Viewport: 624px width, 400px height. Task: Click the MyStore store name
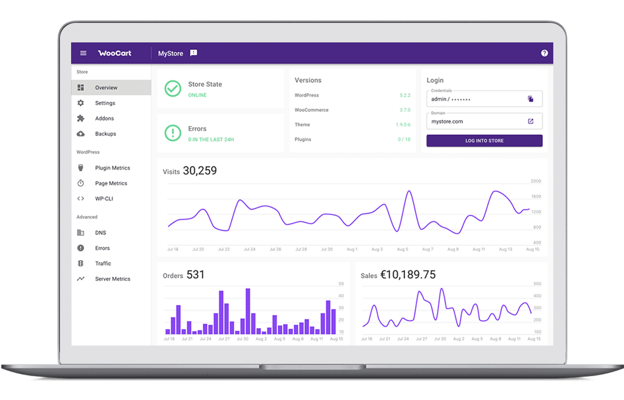[x=171, y=53]
